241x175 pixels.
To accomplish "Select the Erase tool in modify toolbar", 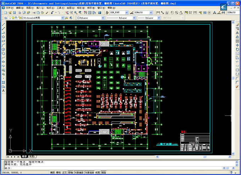I will [x=237, y=24].
